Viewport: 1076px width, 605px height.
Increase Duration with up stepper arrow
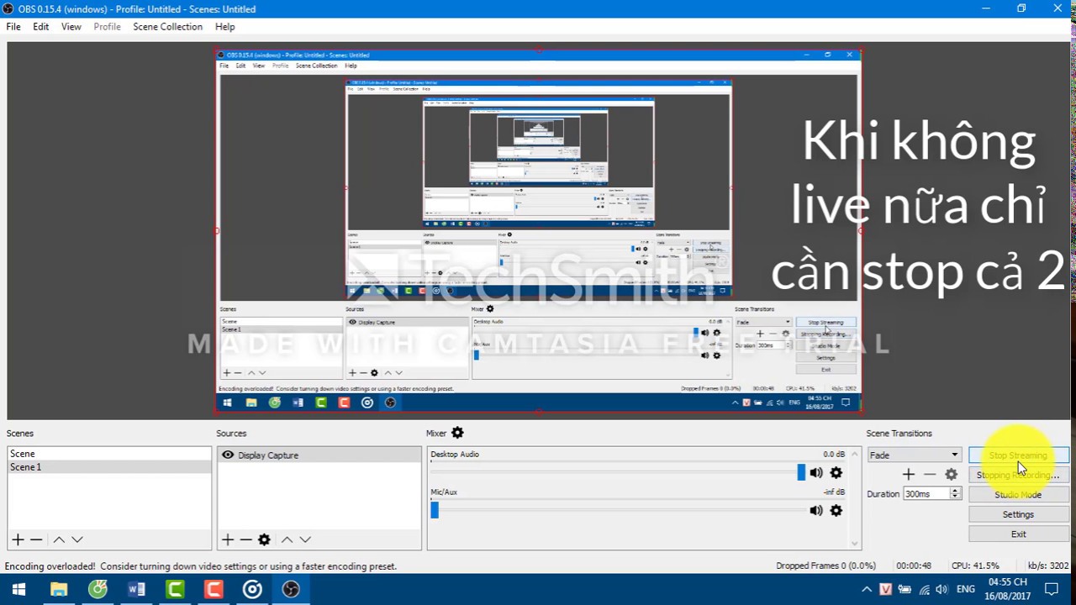click(x=955, y=491)
